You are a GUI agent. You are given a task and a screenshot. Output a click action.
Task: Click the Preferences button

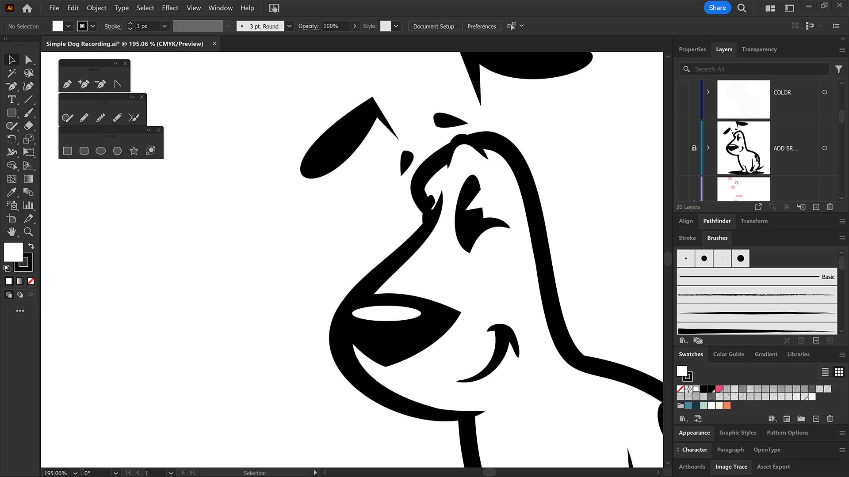coord(482,26)
